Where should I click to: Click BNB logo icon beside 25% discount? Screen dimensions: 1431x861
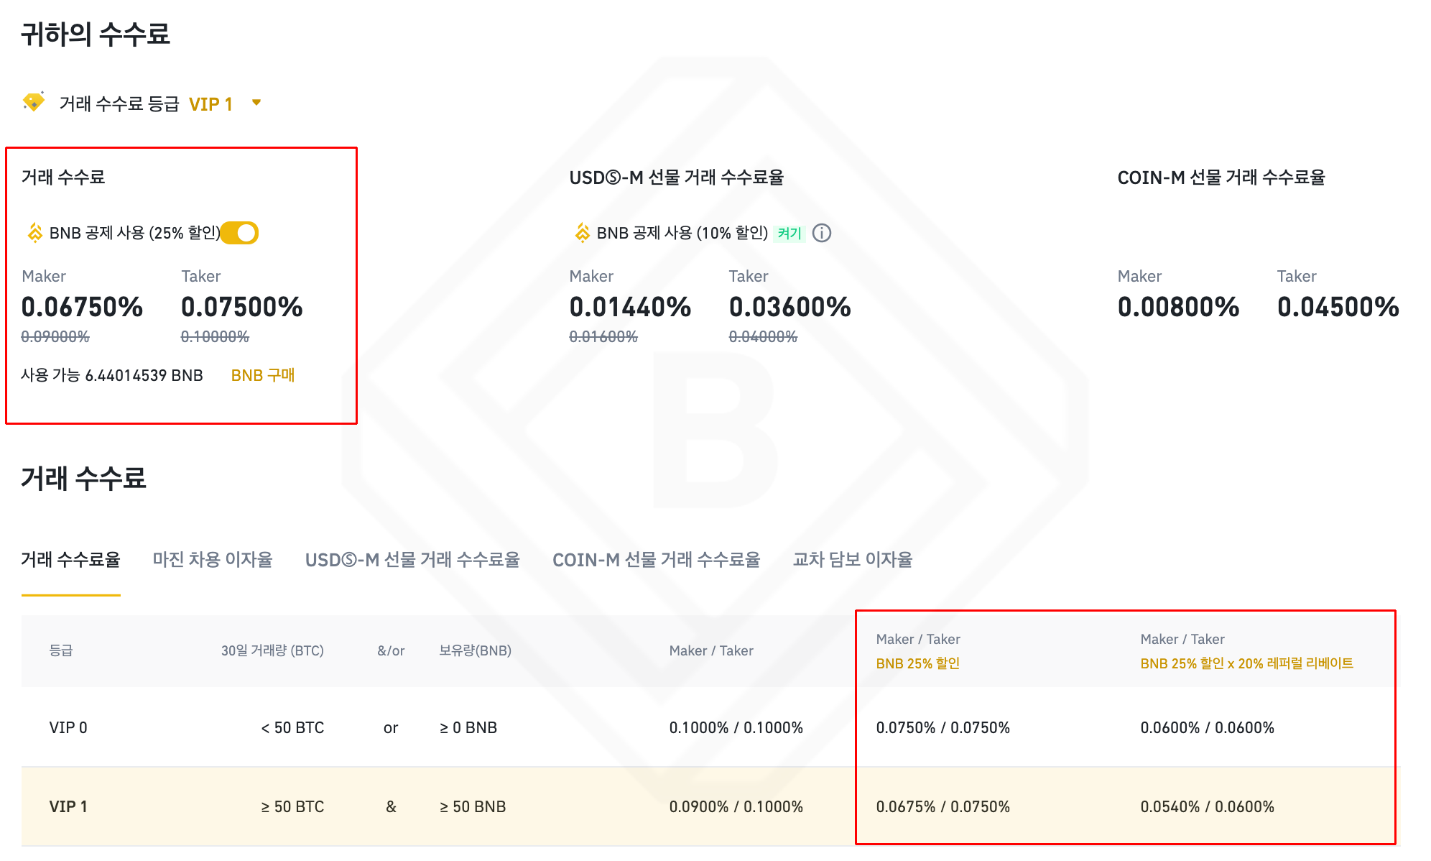(34, 233)
